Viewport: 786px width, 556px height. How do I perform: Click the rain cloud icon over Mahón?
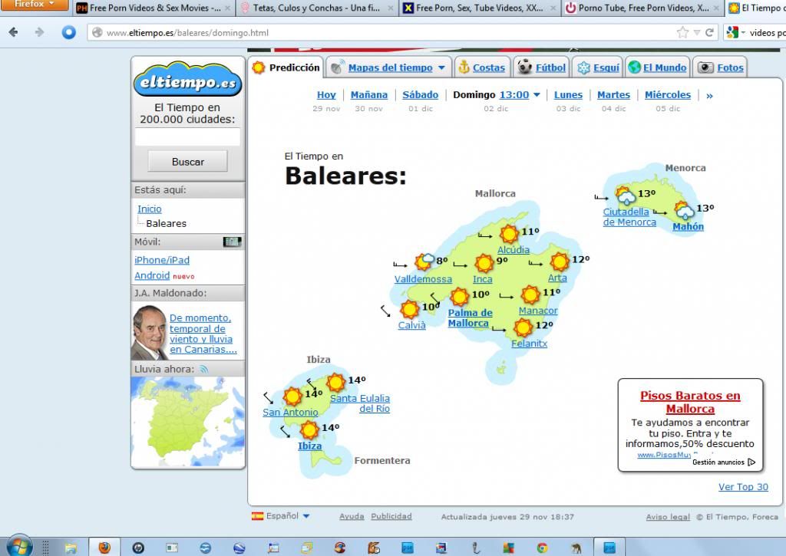[x=683, y=210]
